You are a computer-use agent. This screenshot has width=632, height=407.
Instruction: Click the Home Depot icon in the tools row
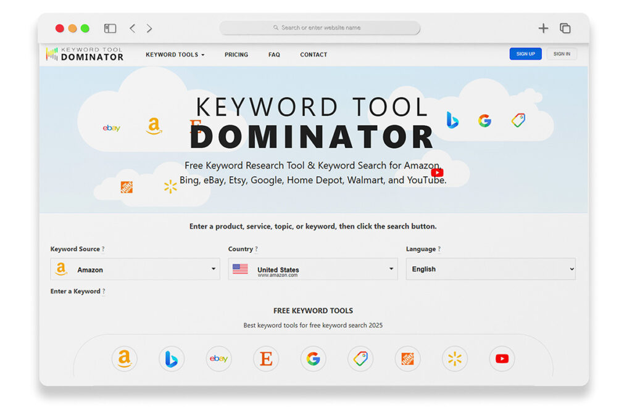(407, 358)
